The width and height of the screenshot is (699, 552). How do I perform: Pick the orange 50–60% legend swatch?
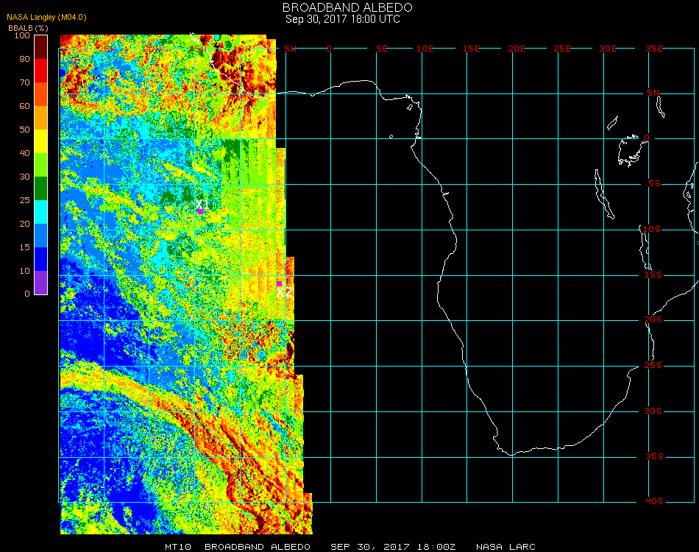[x=40, y=117]
